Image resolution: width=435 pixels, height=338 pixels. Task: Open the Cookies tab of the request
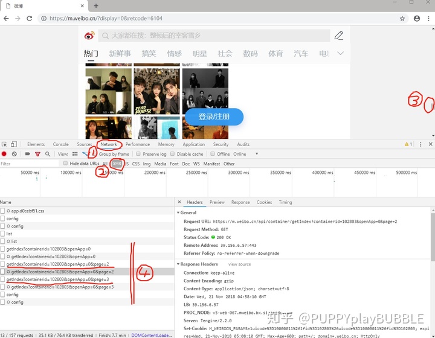pos(264,202)
